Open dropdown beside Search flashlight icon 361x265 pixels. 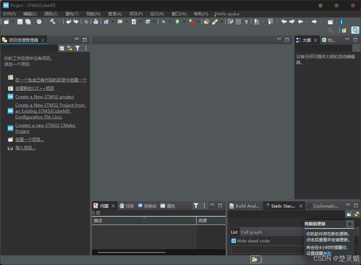[x=222, y=22]
